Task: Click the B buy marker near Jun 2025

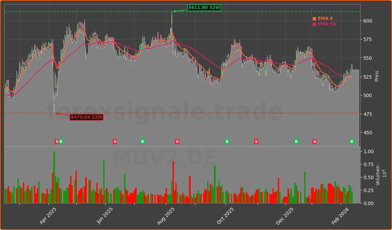Action: (143, 141)
